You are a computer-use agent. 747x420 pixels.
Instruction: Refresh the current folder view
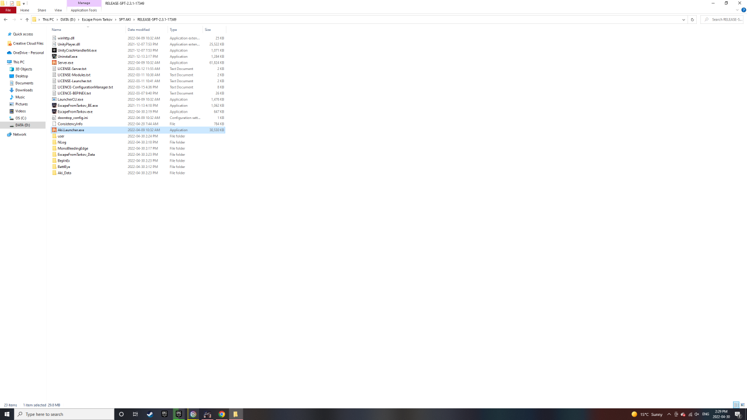[x=692, y=19]
